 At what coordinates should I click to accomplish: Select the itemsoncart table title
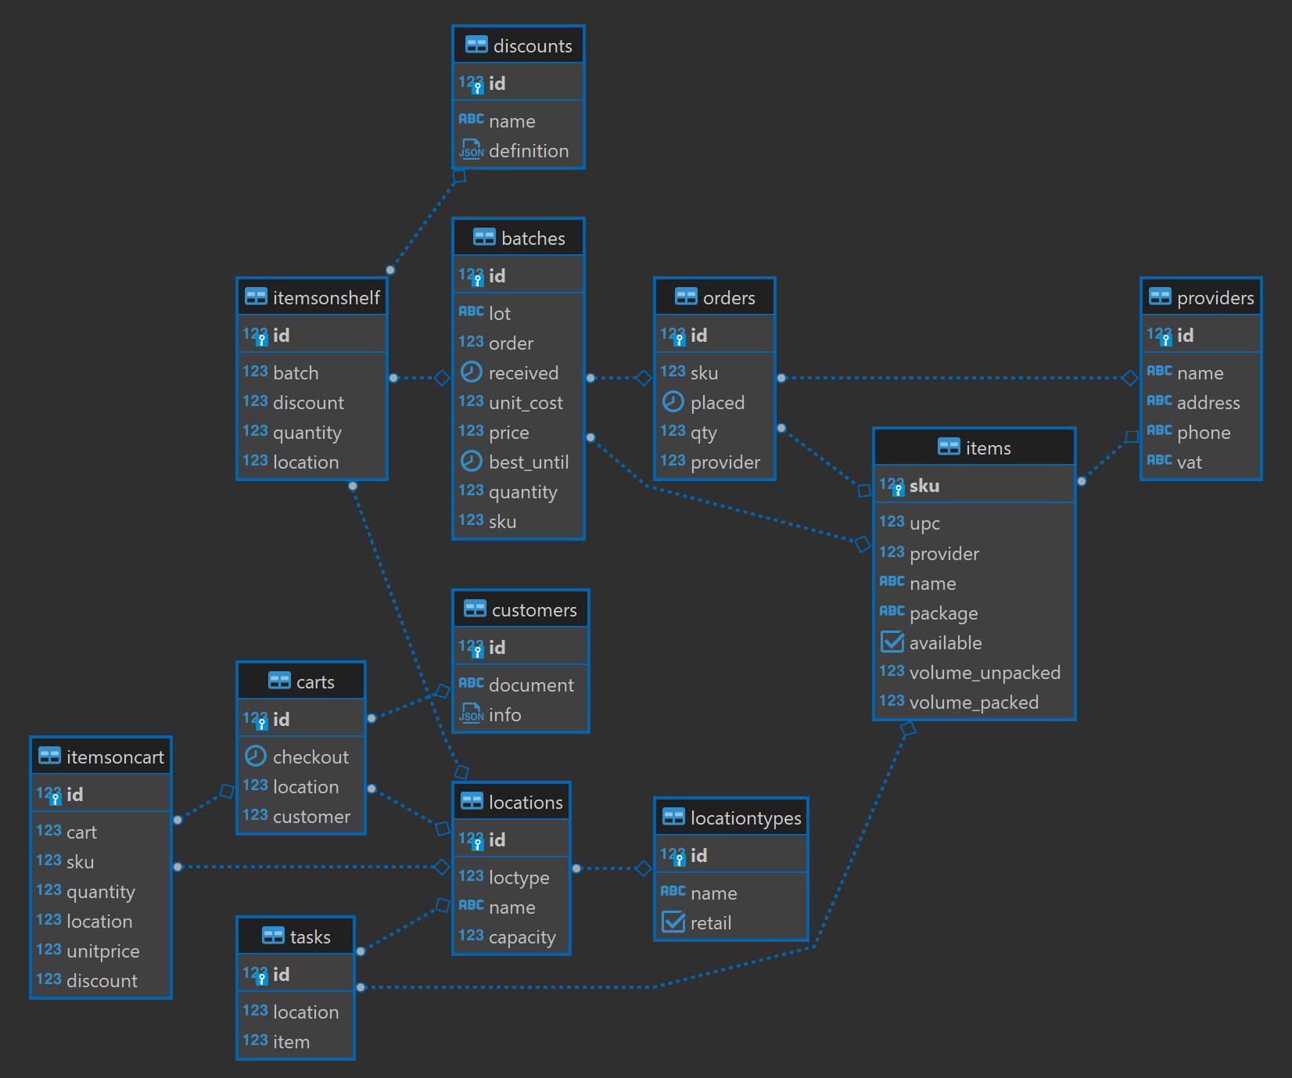pyautogui.click(x=115, y=756)
